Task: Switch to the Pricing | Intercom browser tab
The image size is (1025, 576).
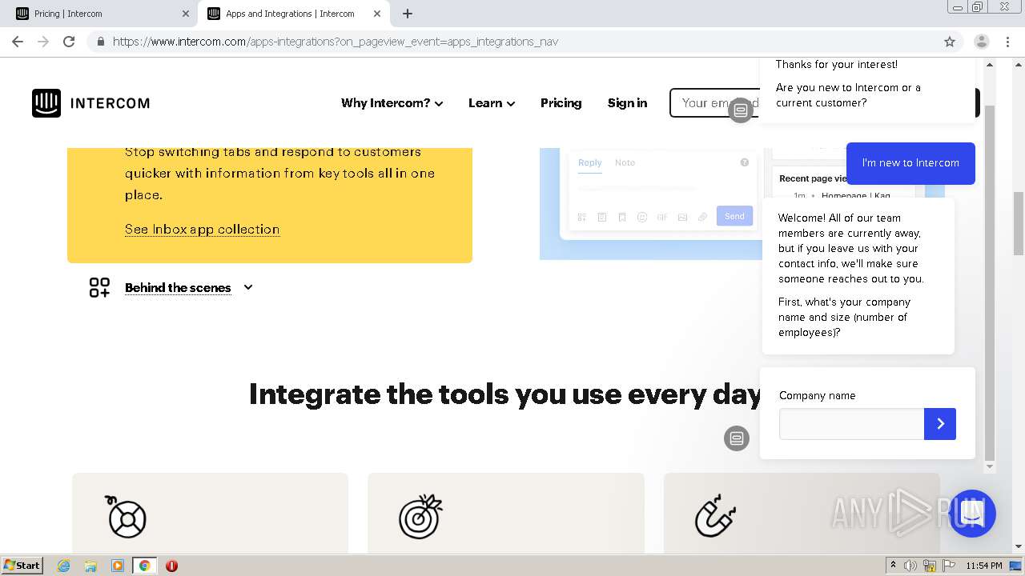Action: (x=98, y=14)
